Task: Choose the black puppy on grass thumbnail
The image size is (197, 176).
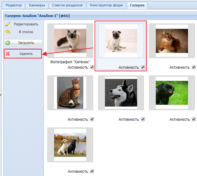Action: pos(172,92)
